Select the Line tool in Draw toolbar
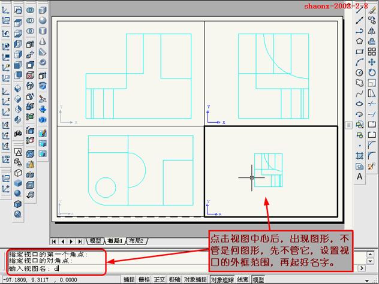 [359, 10]
